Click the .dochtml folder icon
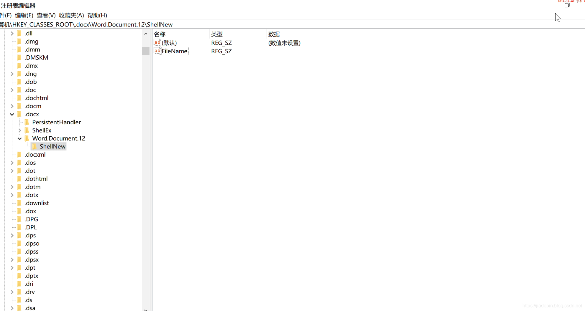The image size is (585, 311). (x=19, y=98)
